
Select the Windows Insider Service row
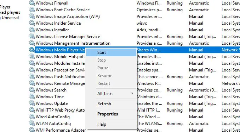point(135,23)
